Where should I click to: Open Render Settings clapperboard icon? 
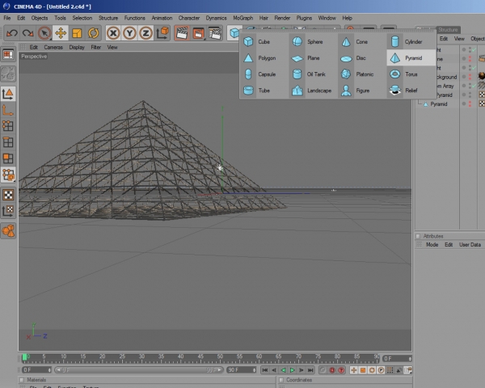[x=215, y=33]
